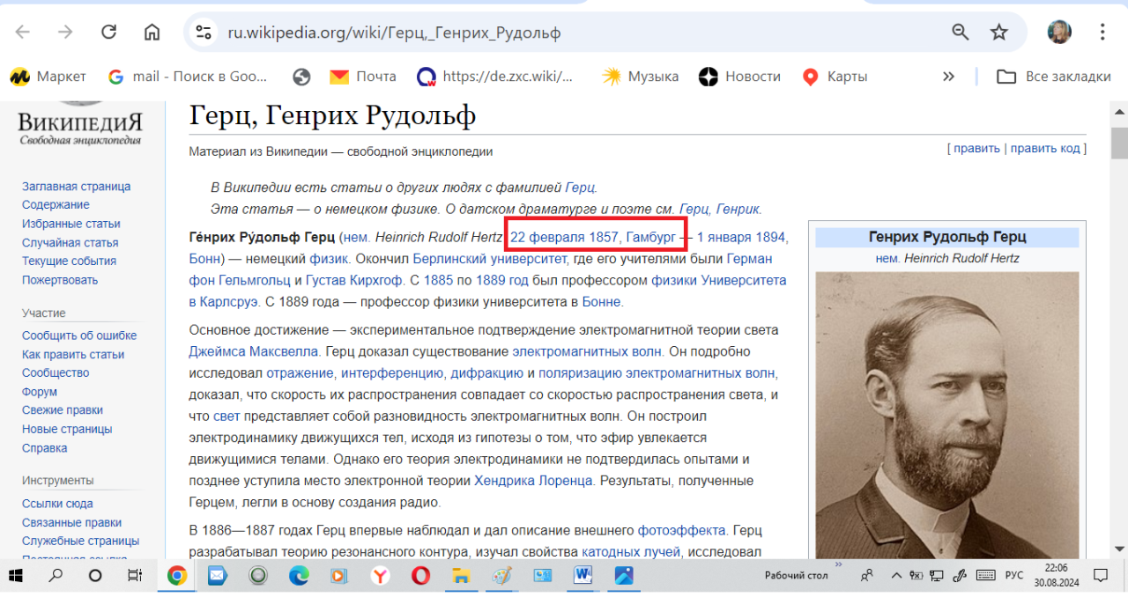The image size is (1128, 597).
Task: Open the zoom magnifier icon in address bar
Action: (x=961, y=33)
